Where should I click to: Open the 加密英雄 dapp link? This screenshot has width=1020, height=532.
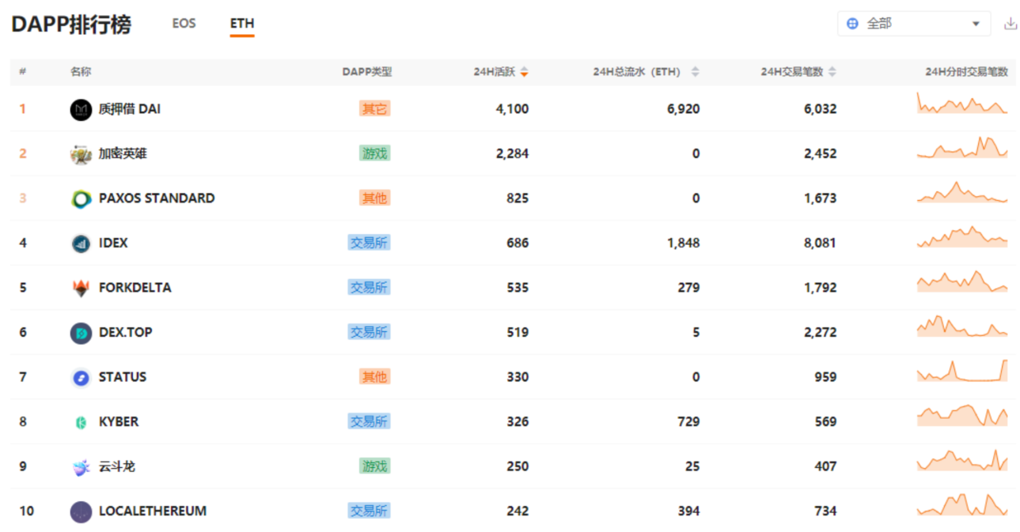(123, 153)
